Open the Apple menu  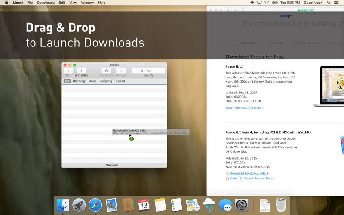[6, 3]
